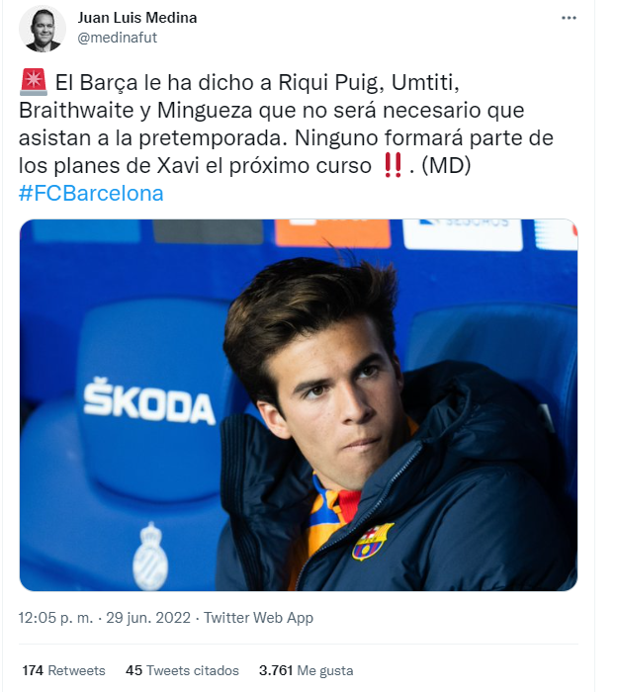
Task: Open the Juan Luis Medina display name
Action: [x=137, y=18]
